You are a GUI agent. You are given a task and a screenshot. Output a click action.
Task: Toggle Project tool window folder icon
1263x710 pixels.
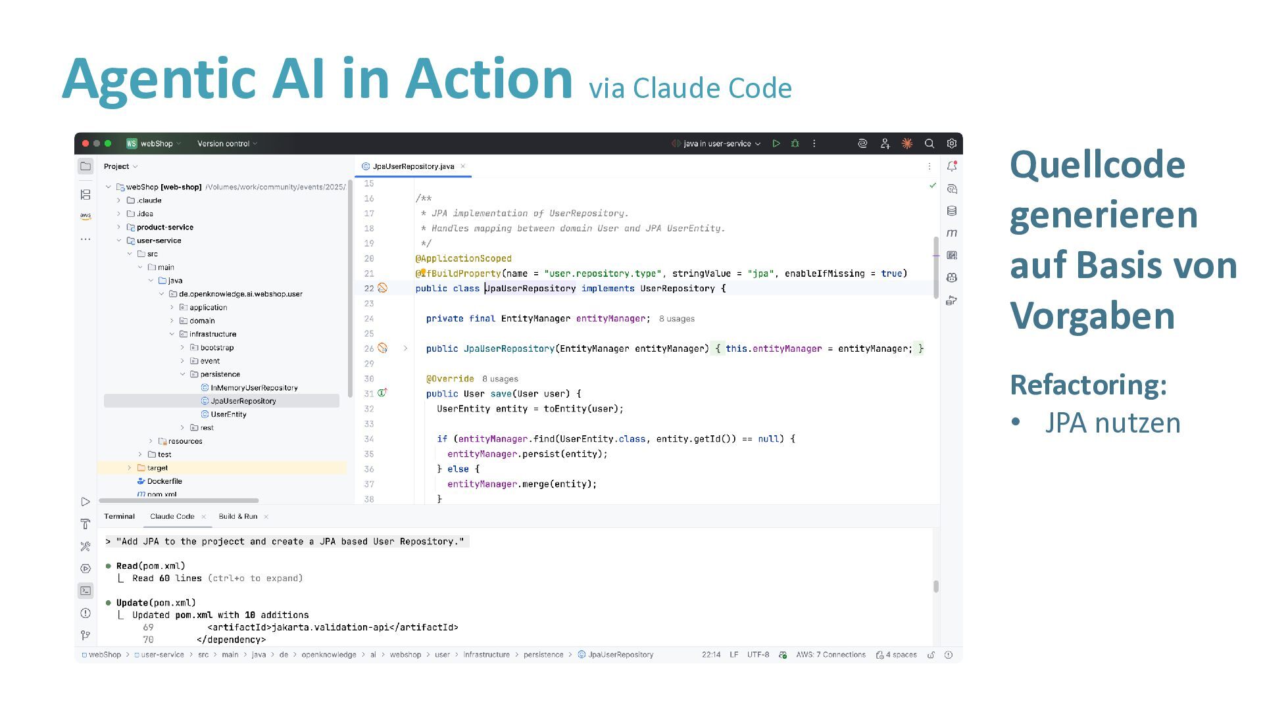point(86,166)
